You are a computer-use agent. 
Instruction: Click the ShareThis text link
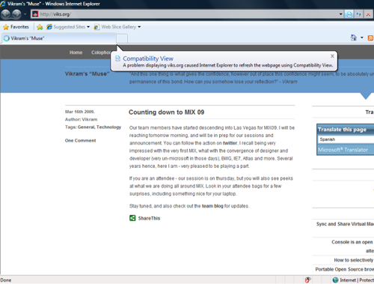point(149,218)
